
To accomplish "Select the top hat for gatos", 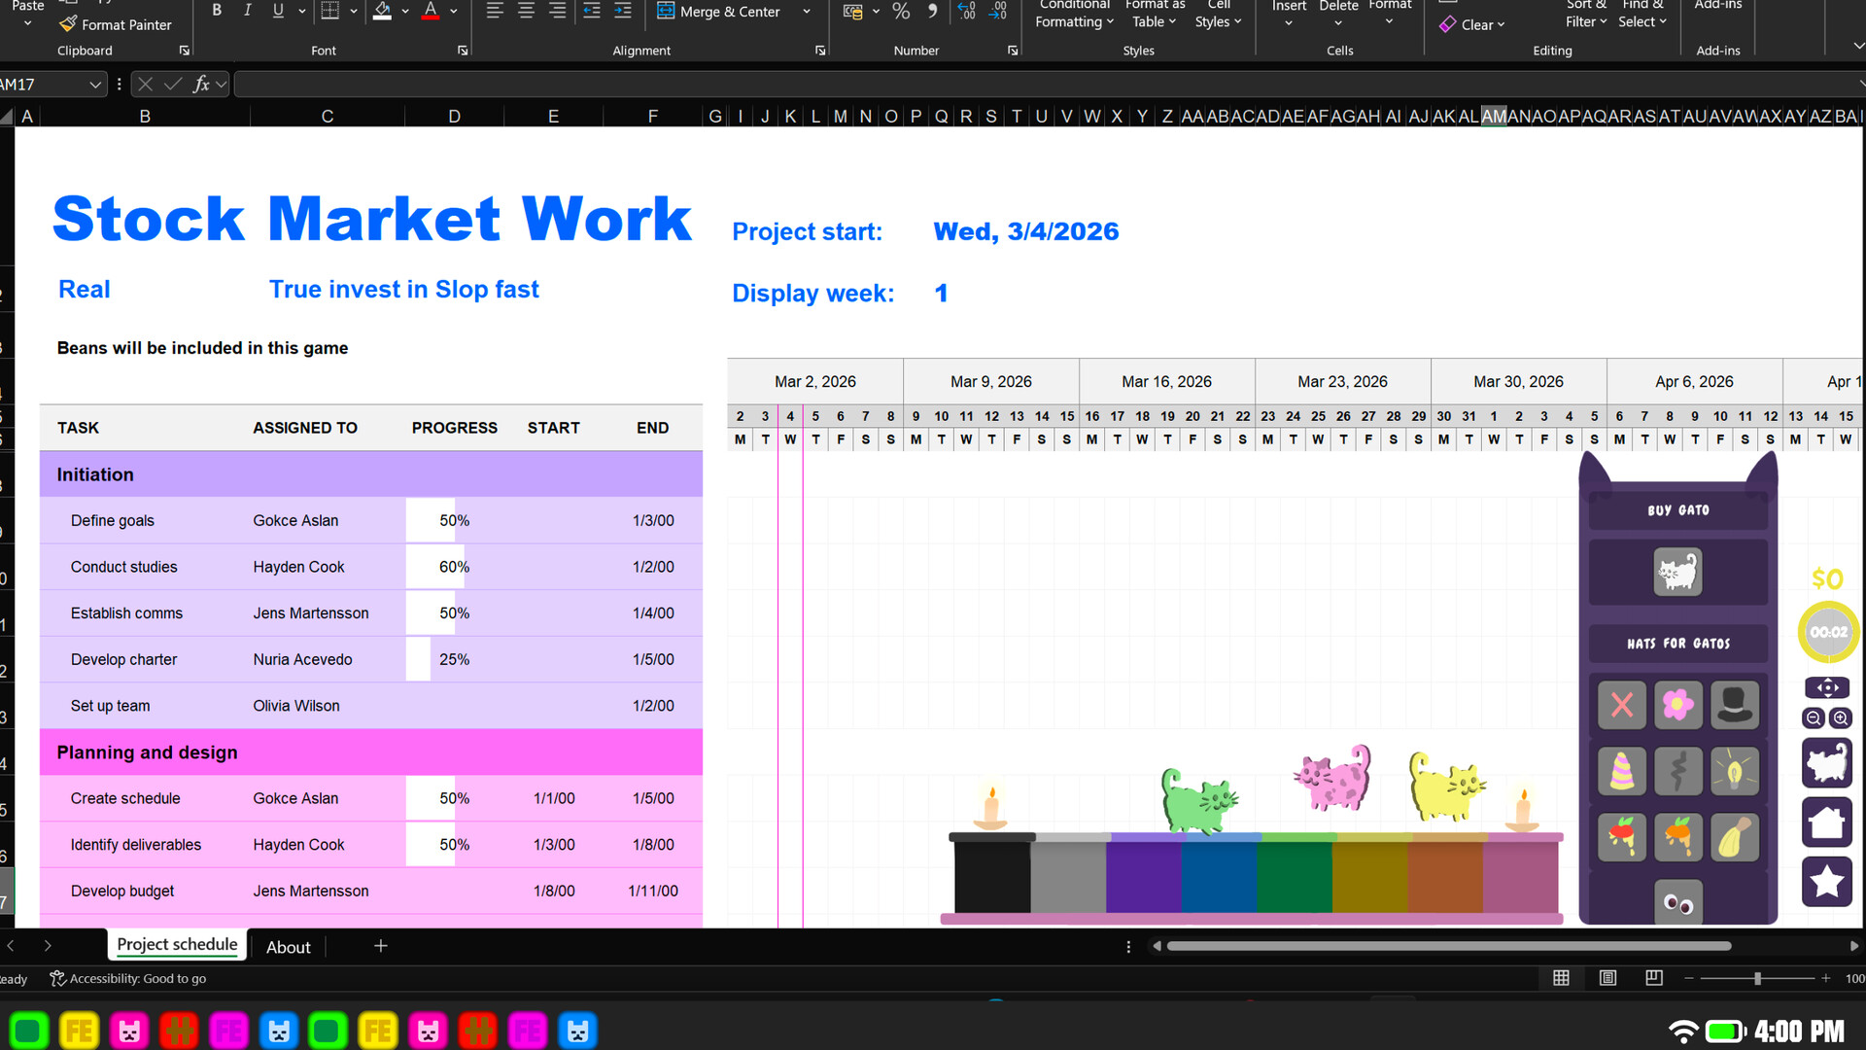I will click(1734, 704).
